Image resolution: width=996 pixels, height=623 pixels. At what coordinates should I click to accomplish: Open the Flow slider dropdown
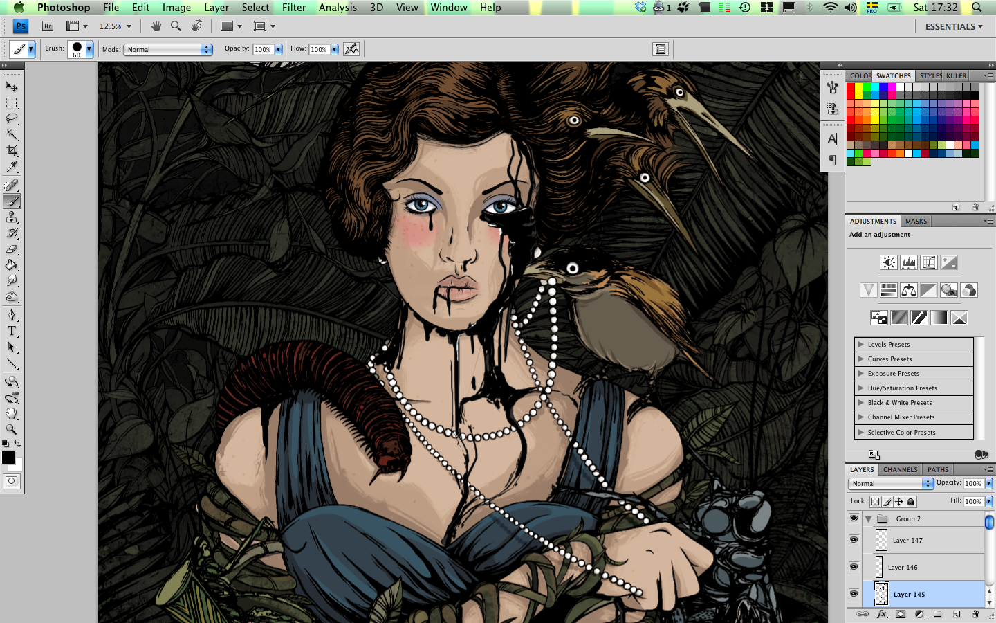[x=335, y=50]
